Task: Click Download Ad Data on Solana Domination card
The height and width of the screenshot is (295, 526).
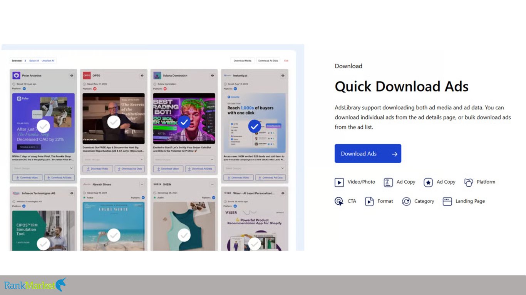Action: (200, 169)
